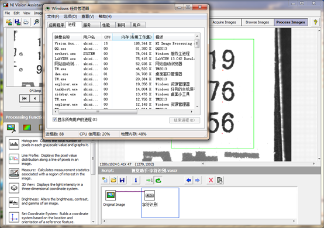The image size is (324, 228).
Task: Click the Histogram function icon
Action: [x=14, y=144]
